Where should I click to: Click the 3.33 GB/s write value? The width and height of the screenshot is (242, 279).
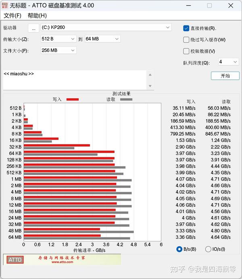186,231
